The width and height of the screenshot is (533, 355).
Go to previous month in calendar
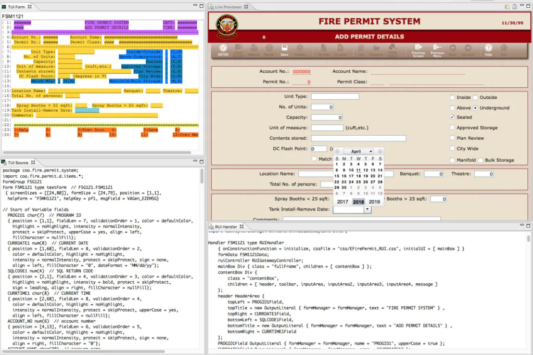(x=337, y=151)
